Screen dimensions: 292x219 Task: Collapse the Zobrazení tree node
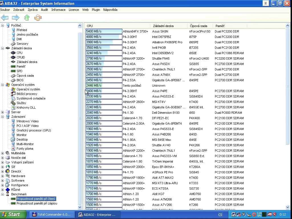(x=2, y=117)
